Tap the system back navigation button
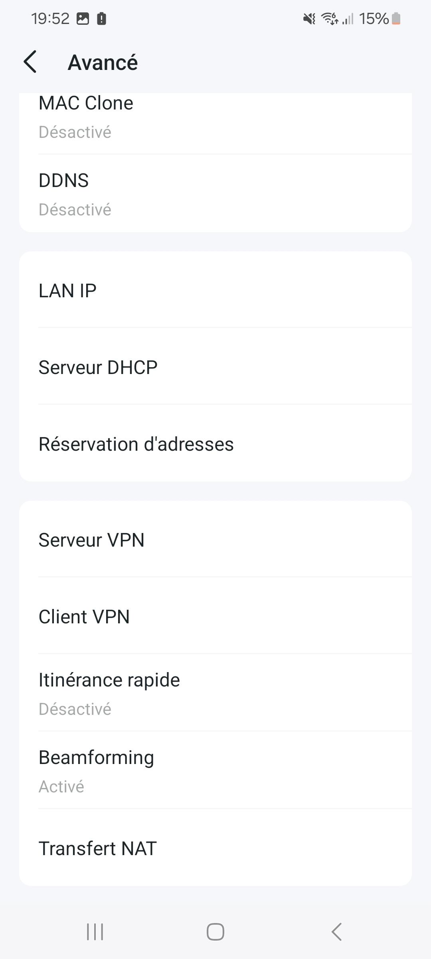The image size is (431, 959). [336, 932]
